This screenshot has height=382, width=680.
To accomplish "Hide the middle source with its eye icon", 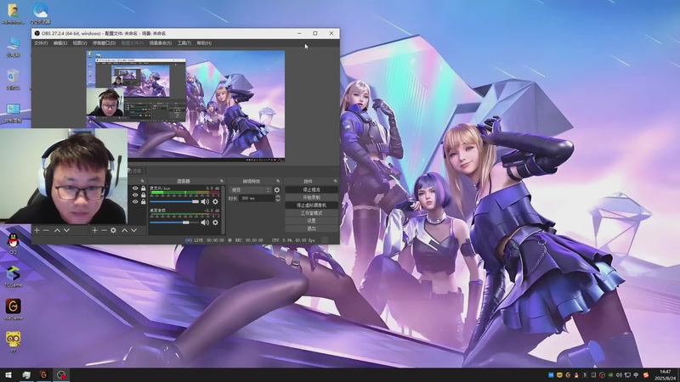I will point(135,195).
